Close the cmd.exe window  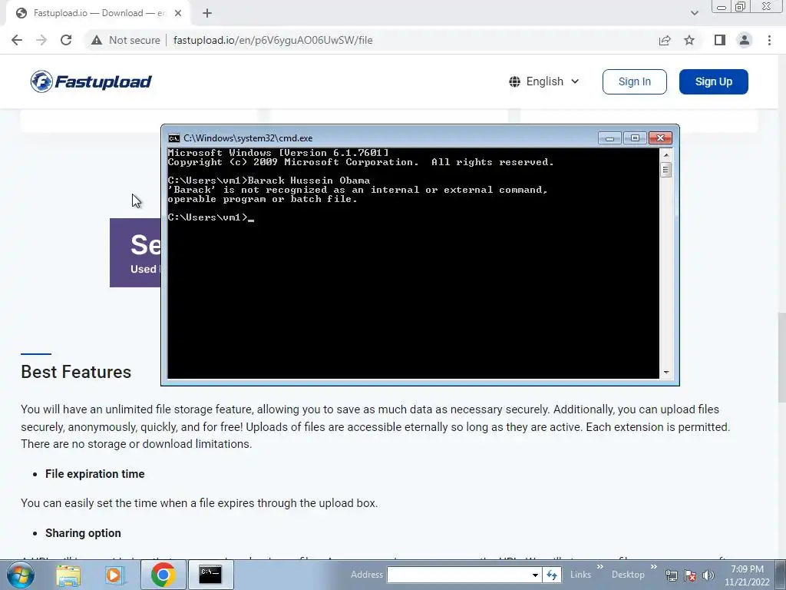coord(660,138)
